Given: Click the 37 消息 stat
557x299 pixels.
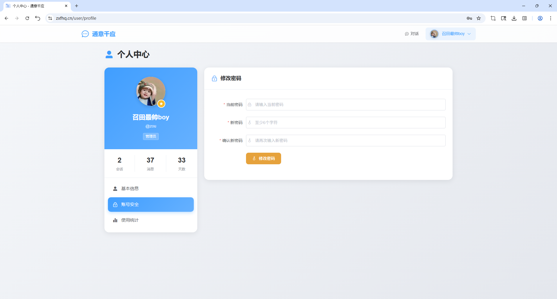Looking at the screenshot, I should [150, 164].
